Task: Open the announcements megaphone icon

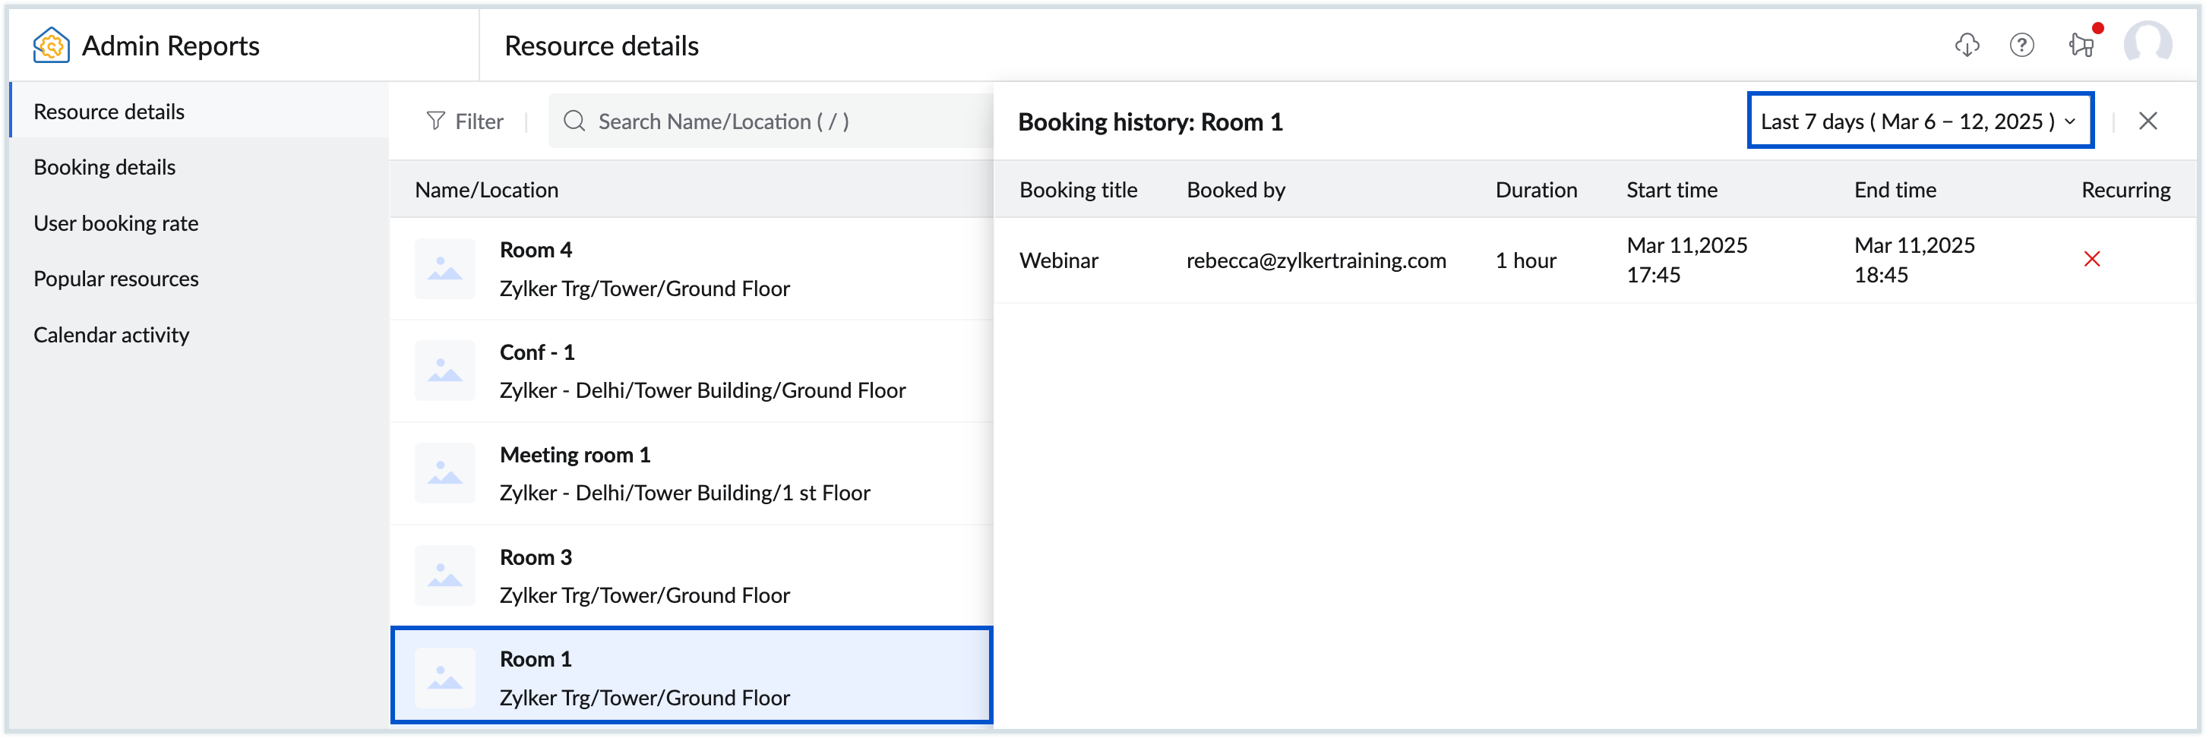Action: (x=2081, y=46)
